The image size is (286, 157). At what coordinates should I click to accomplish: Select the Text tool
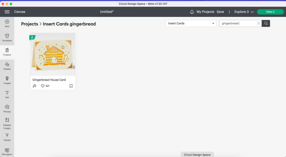tap(7, 94)
